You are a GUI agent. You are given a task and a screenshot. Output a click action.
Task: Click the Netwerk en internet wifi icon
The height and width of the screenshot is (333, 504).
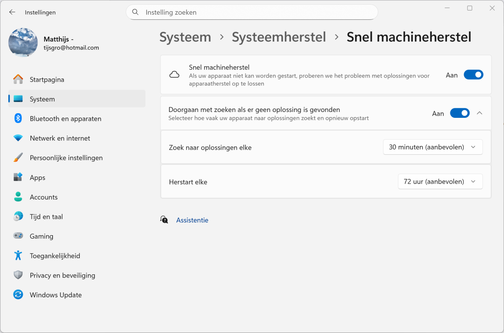pos(18,138)
